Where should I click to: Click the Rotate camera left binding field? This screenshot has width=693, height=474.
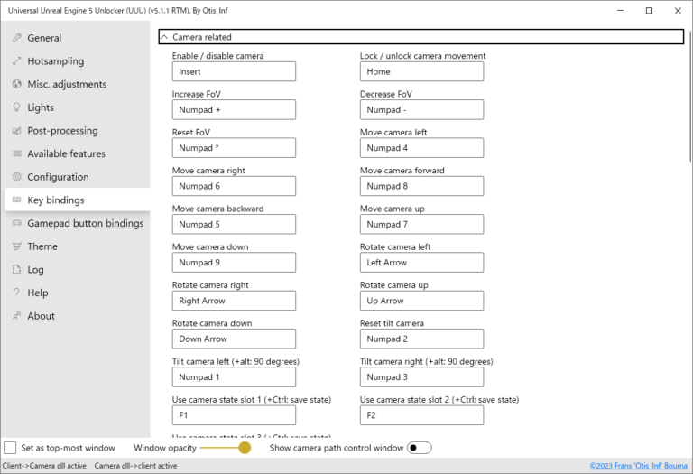click(421, 263)
